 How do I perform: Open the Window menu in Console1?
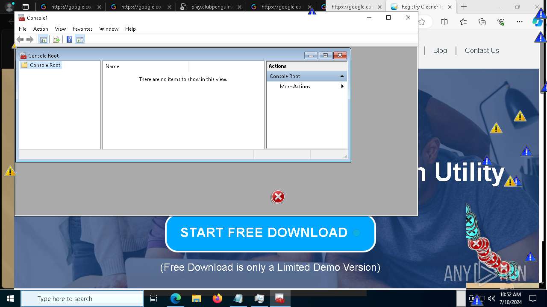click(109, 29)
